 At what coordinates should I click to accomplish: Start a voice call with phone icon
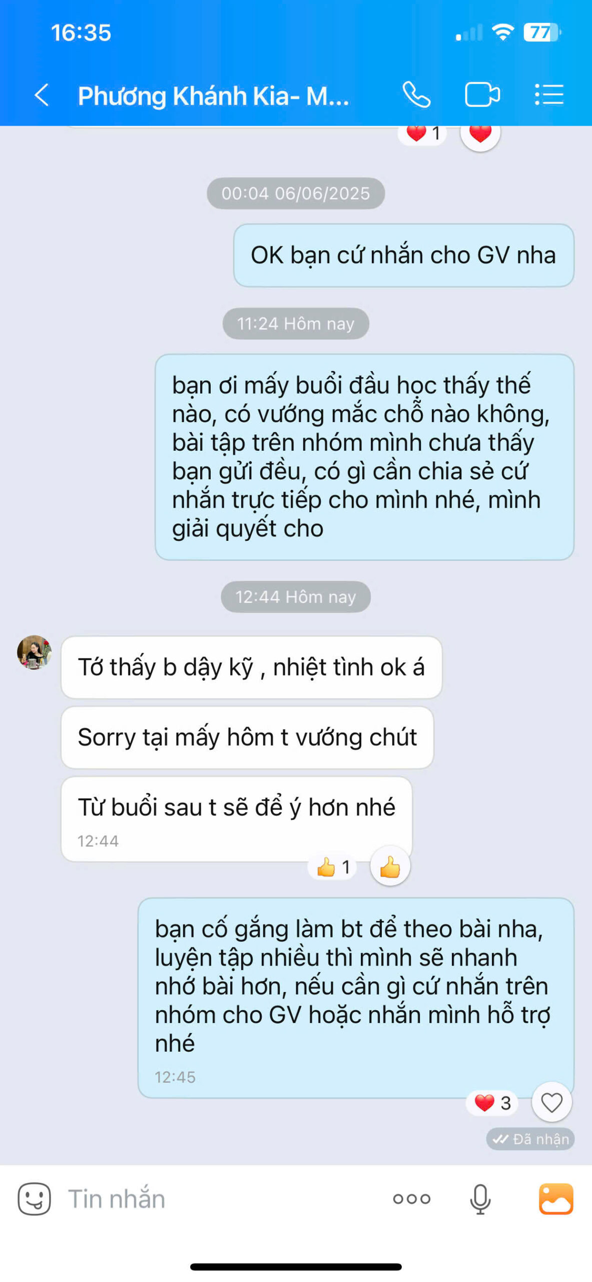tap(416, 95)
